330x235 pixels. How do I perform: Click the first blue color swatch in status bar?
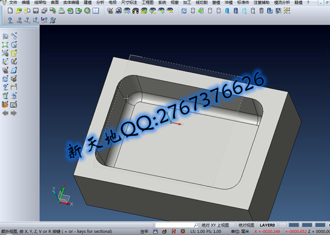pyautogui.click(x=294, y=225)
